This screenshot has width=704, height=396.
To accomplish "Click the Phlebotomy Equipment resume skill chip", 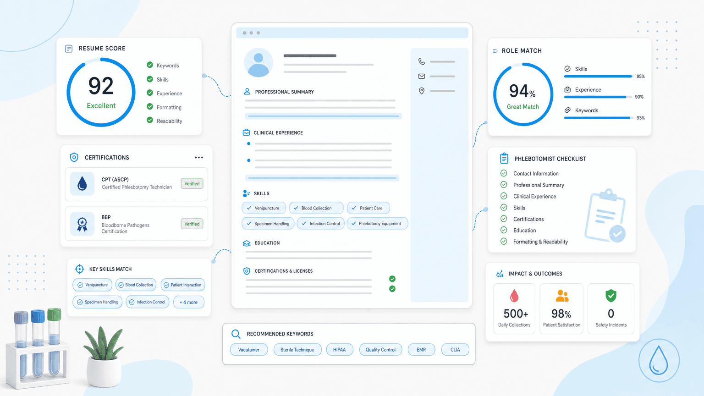I will click(x=377, y=224).
